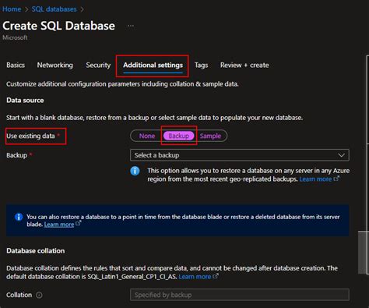The width and height of the screenshot is (369, 308).
Task: Navigate to SQL databases breadcrumb
Action: point(54,9)
